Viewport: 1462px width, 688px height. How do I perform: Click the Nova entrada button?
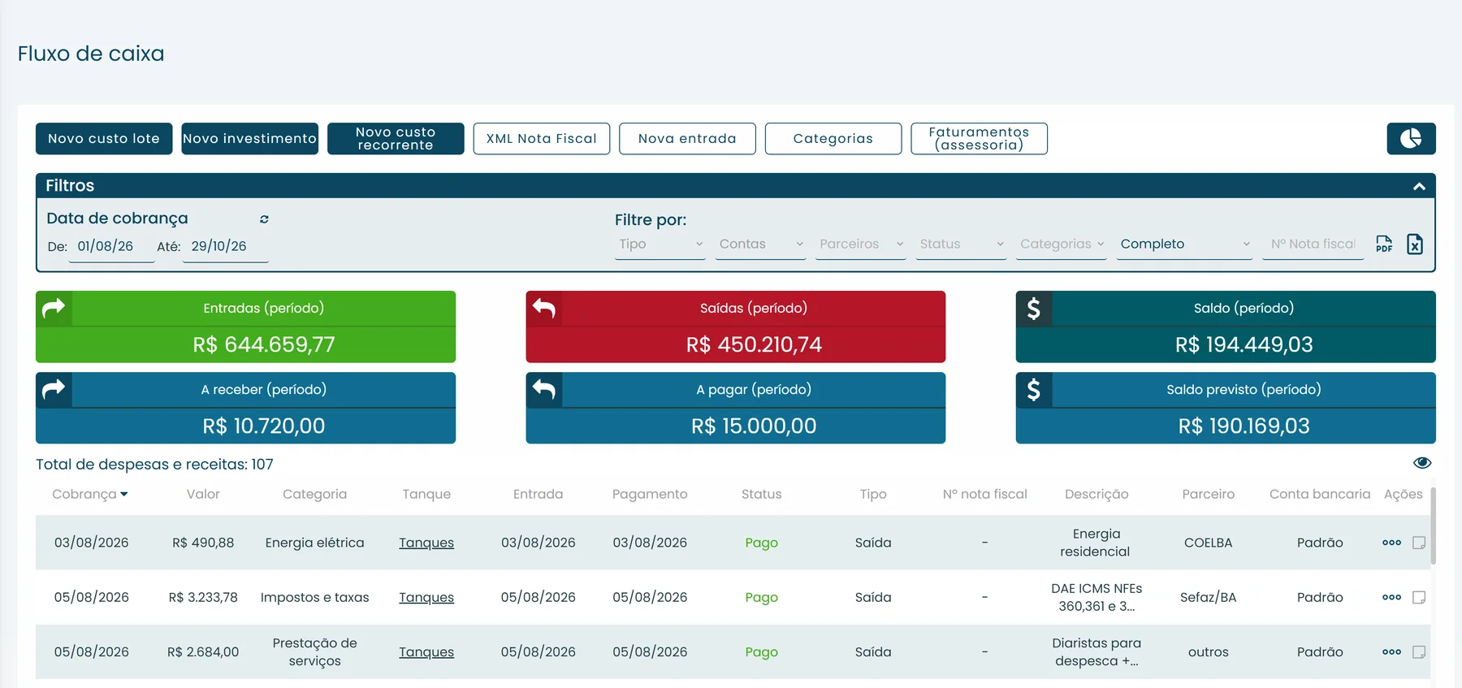point(687,139)
